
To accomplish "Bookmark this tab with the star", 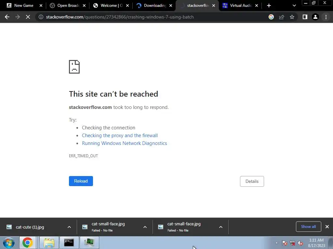I will point(292,17).
